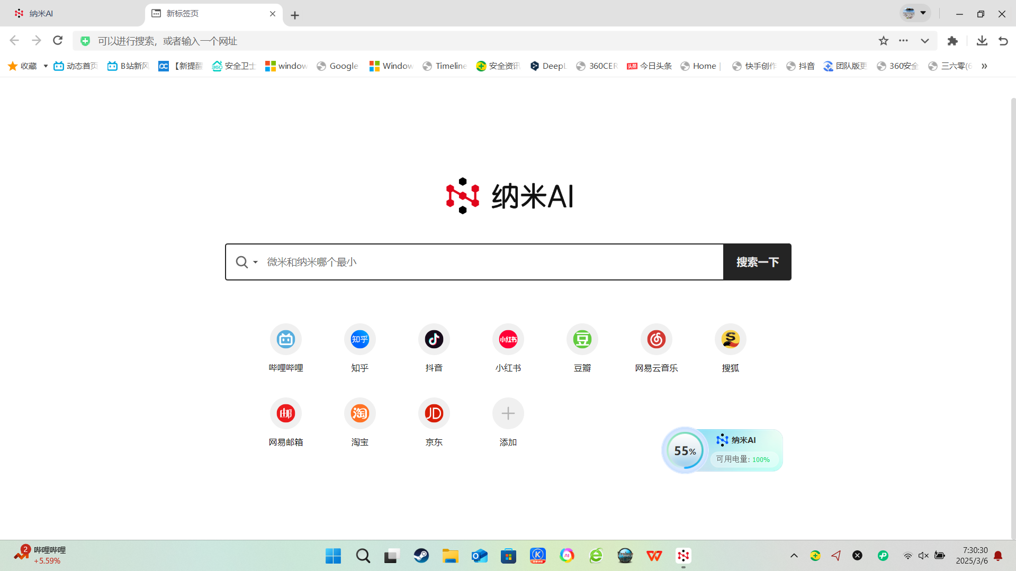Click the 可用电量 100% label
Screen dimensions: 1016x571
tap(743, 459)
